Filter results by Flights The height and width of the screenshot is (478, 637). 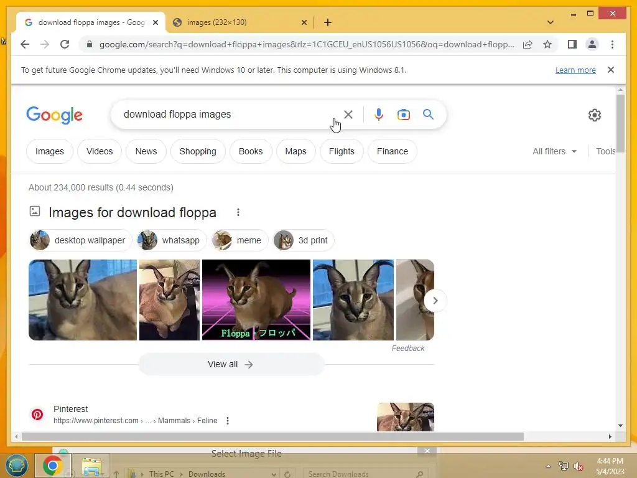pyautogui.click(x=342, y=151)
